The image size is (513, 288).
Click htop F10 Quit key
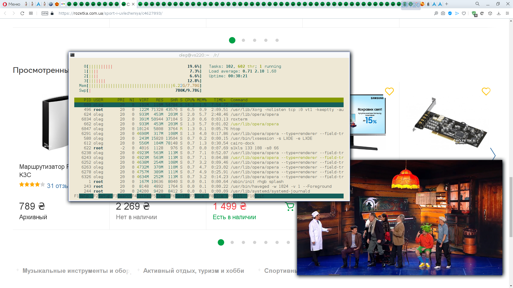point(256,196)
